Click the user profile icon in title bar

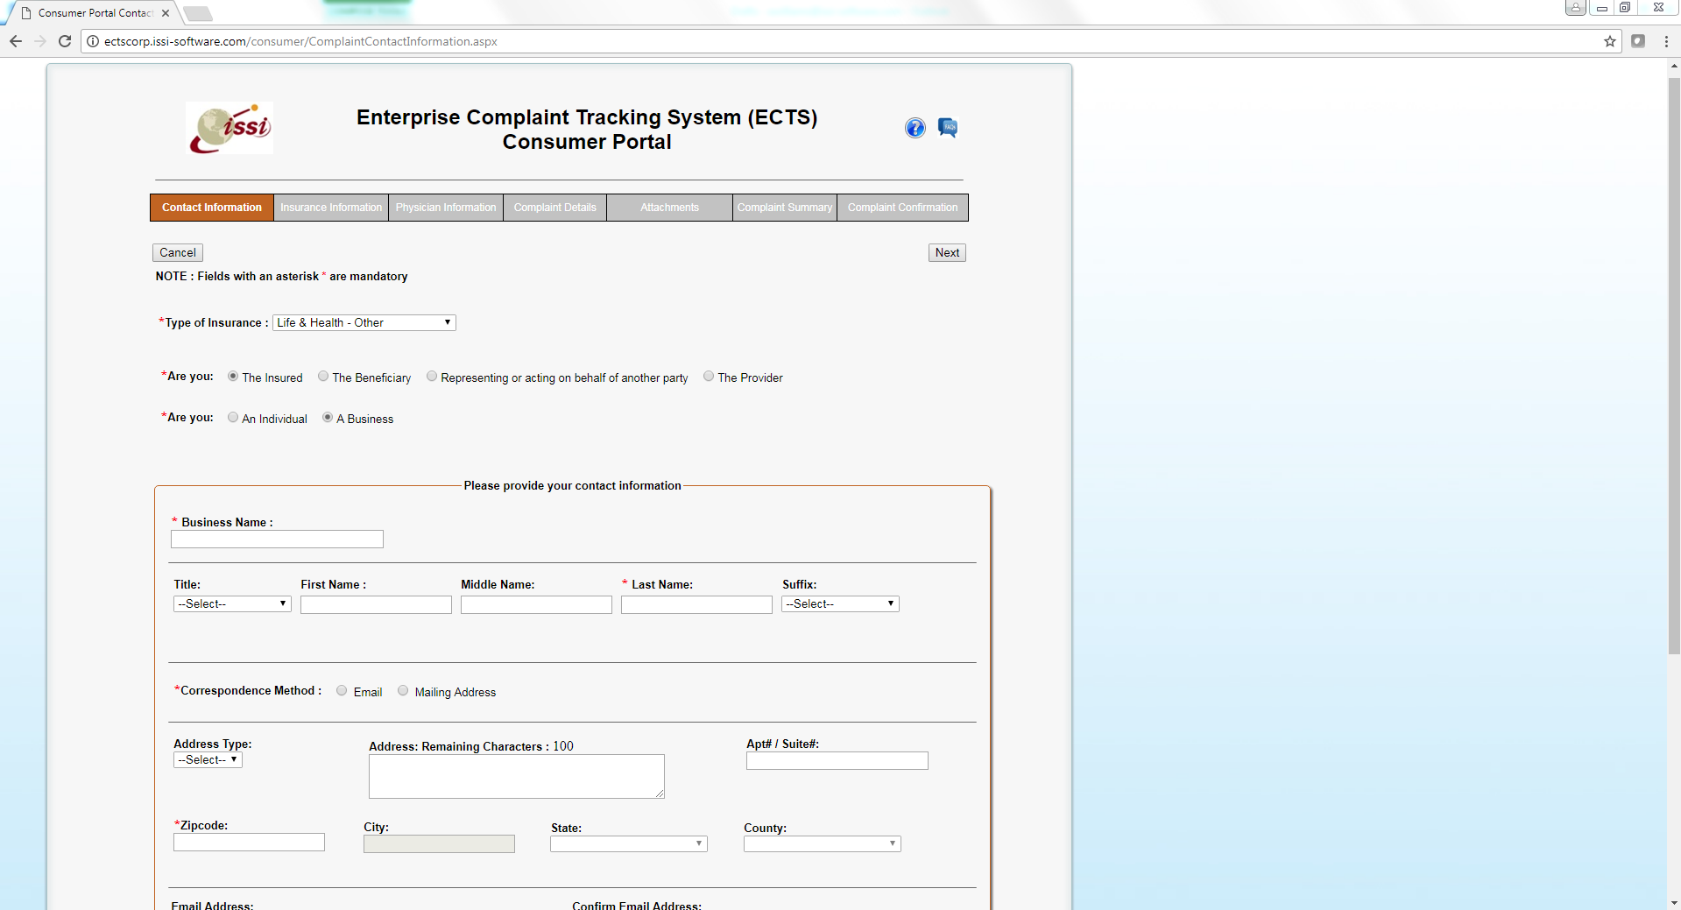[x=1575, y=8]
